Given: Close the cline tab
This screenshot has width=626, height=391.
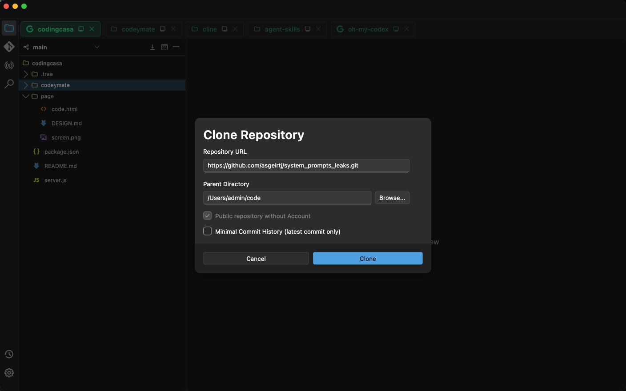Looking at the screenshot, I should (235, 29).
